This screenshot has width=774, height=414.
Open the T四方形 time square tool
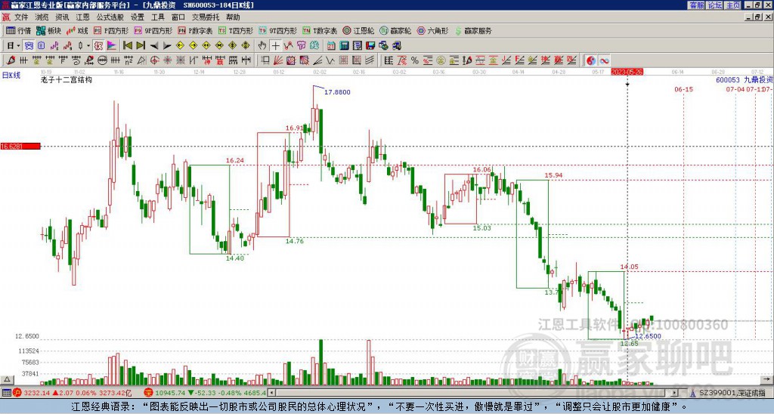(x=236, y=30)
